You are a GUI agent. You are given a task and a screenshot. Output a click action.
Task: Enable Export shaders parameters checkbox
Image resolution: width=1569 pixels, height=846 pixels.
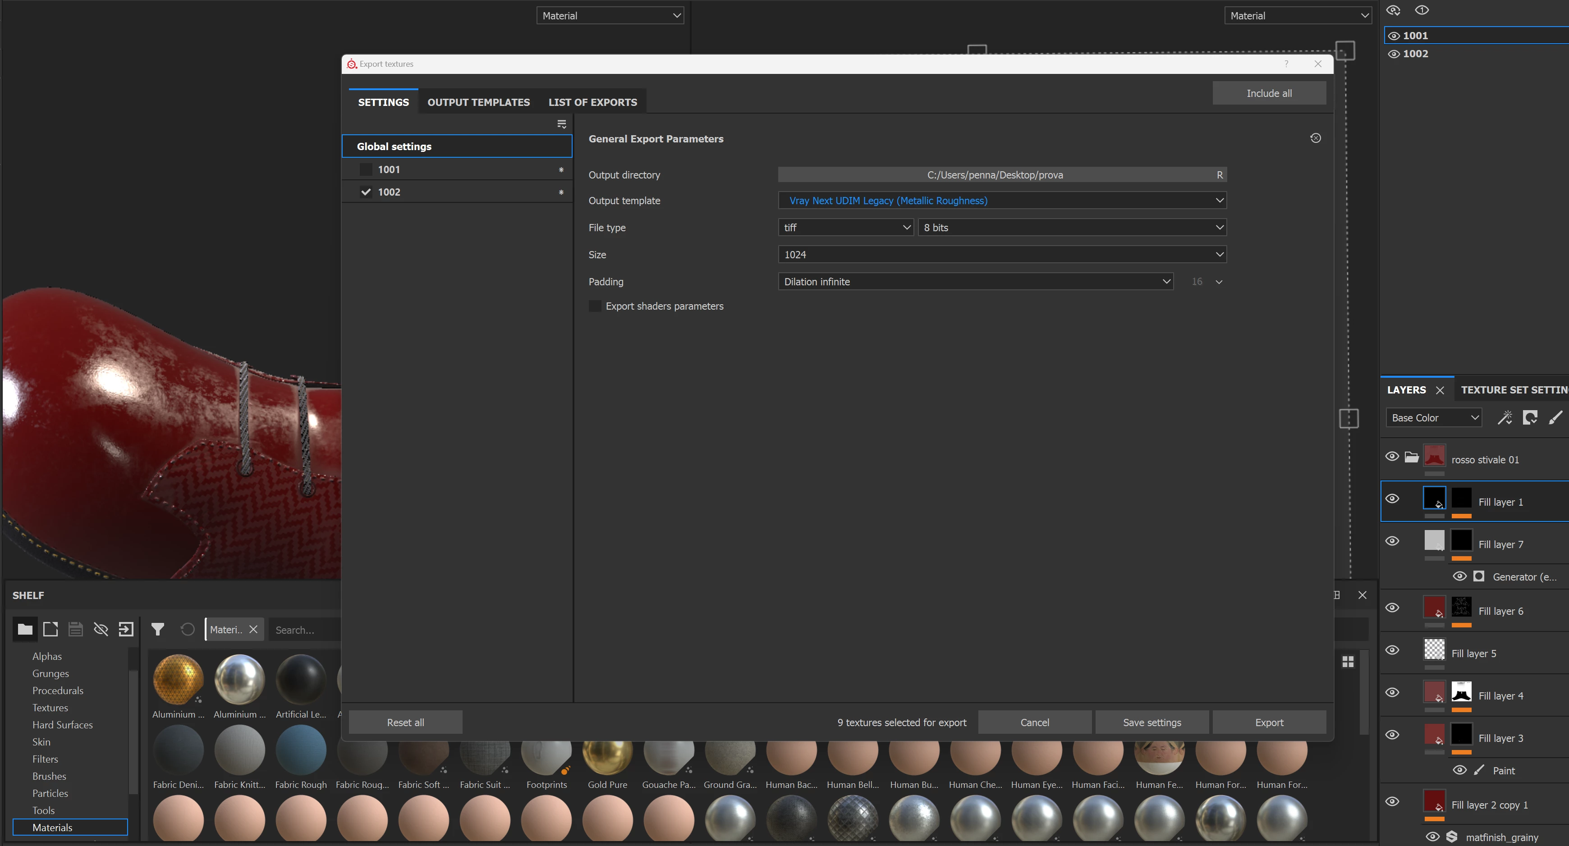click(x=595, y=306)
